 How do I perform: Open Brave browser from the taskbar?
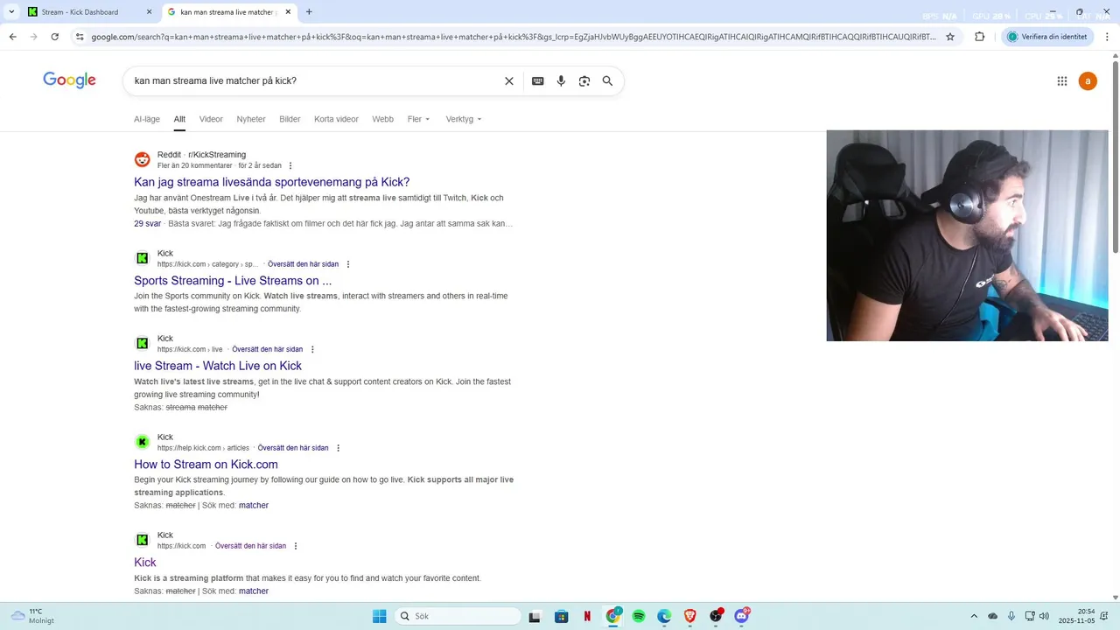pyautogui.click(x=689, y=616)
